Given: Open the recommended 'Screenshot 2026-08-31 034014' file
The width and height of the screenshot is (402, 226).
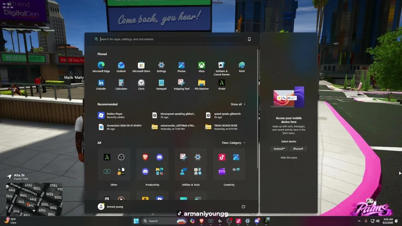Looking at the screenshot, I should click(x=120, y=127).
